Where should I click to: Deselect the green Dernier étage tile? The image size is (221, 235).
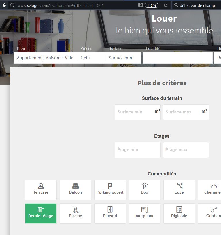point(41,213)
